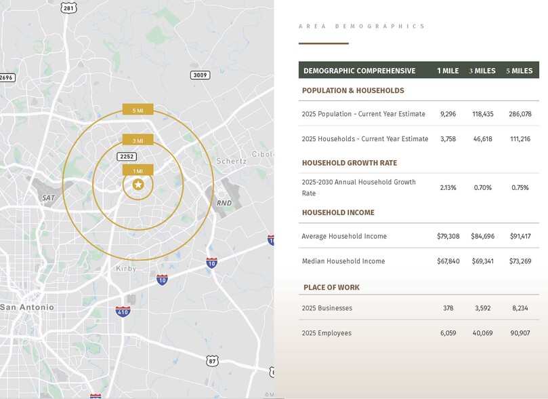Image resolution: width=548 pixels, height=399 pixels.
Task: Select the 1 MILE column header
Action: 448,71
